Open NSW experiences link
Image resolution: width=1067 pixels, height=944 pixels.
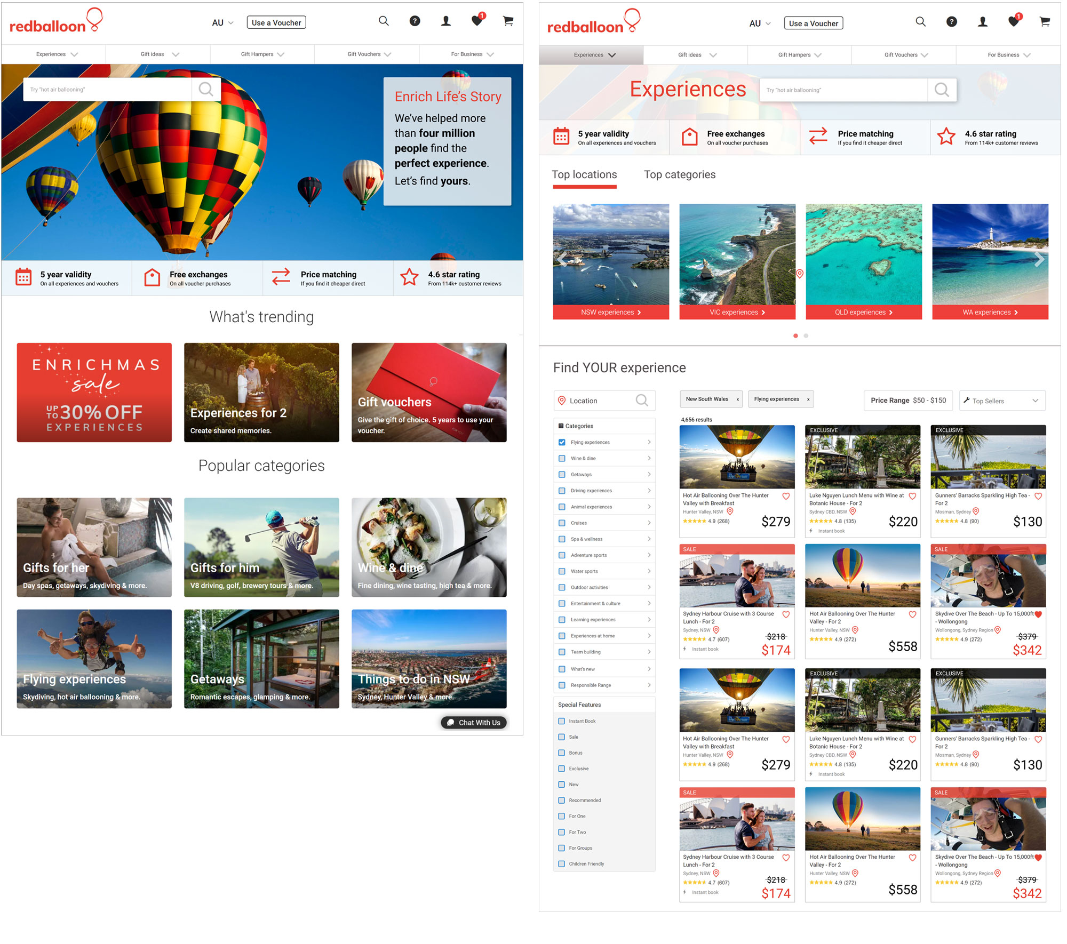(x=611, y=312)
